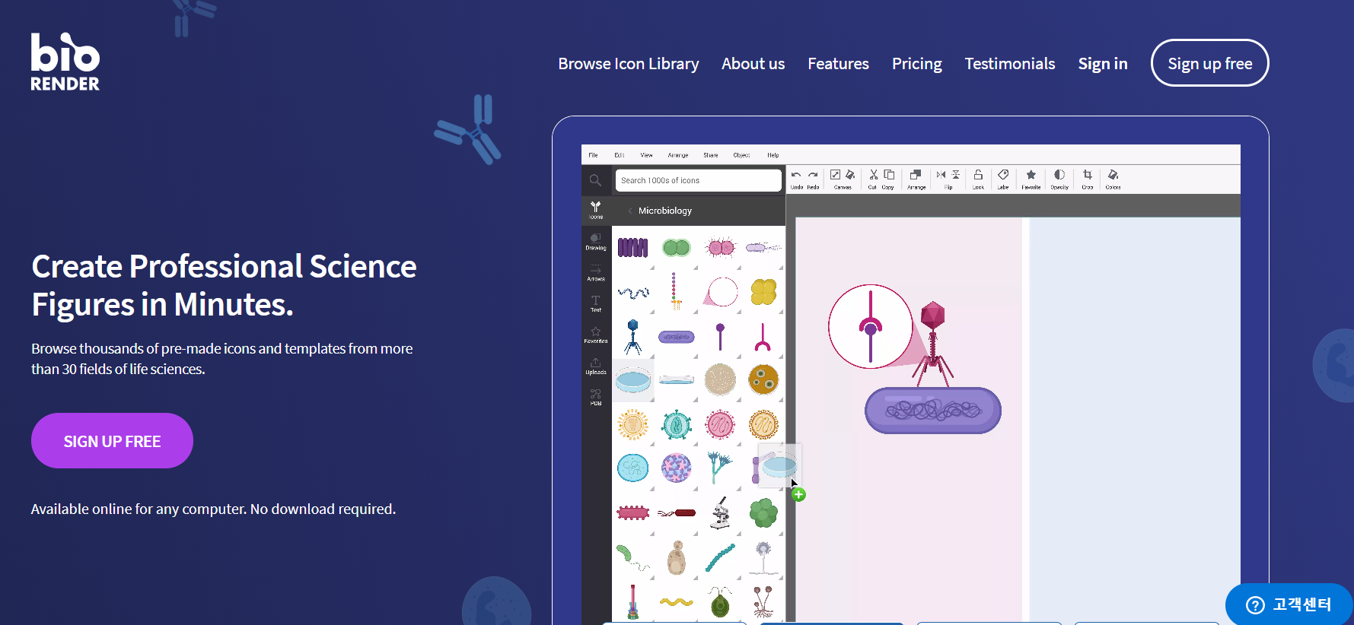Open the Share menu in the editor
Screen dimensions: 1354x625
[711, 155]
